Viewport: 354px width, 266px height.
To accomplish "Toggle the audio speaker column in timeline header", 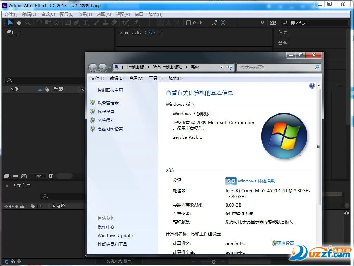I will pos(12,206).
